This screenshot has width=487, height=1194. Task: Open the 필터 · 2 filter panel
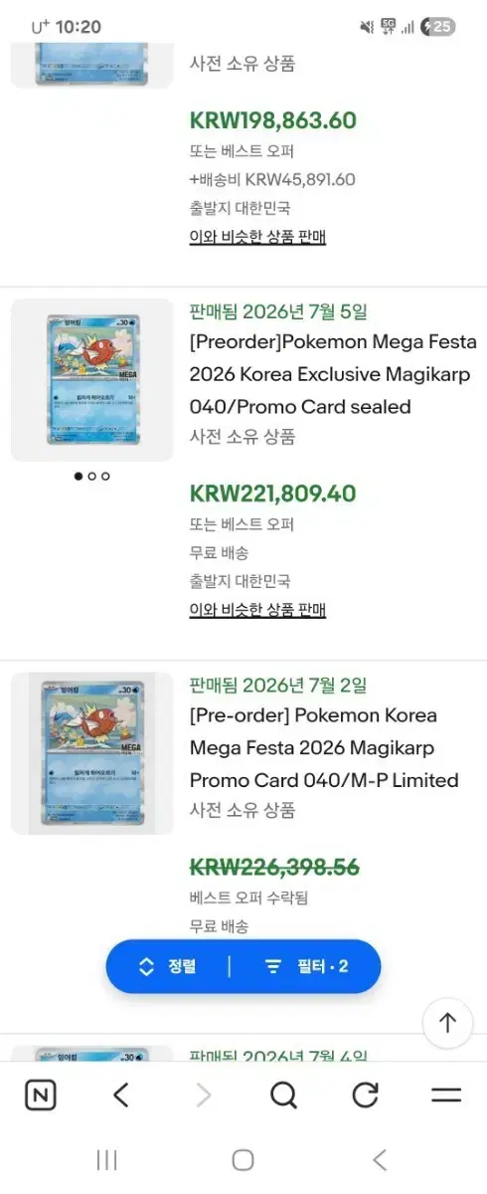tap(305, 966)
